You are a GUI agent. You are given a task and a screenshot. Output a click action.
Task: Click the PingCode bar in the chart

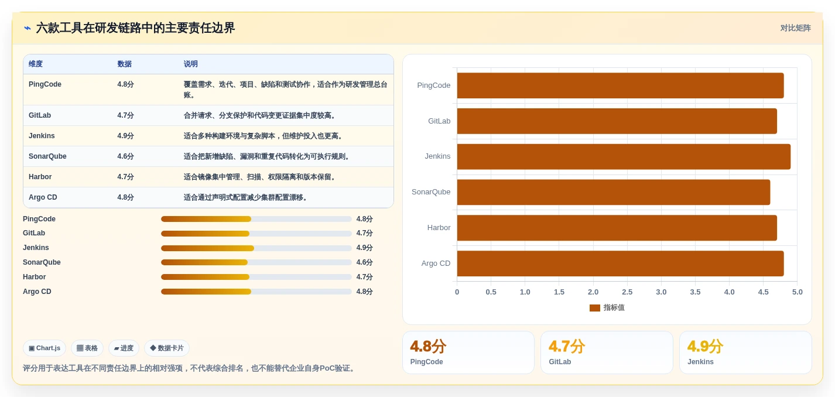[x=620, y=85]
